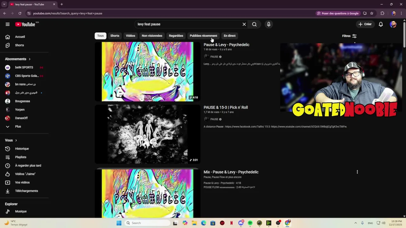Open PAUSE channel under Pick n' Roll

click(x=214, y=119)
